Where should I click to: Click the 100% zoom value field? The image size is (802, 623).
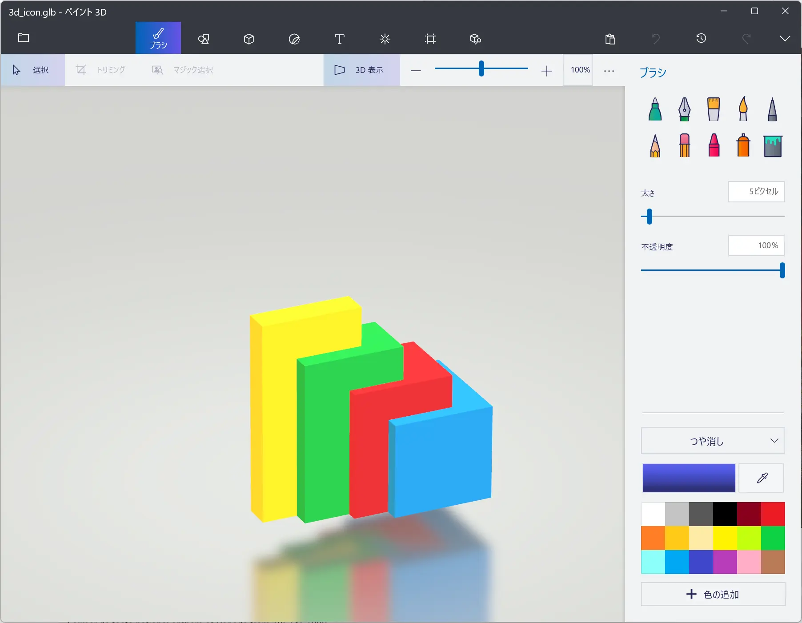point(578,70)
